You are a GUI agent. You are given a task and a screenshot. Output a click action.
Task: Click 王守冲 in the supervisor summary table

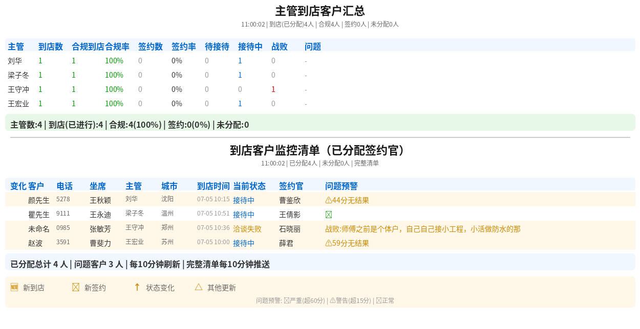click(x=18, y=89)
